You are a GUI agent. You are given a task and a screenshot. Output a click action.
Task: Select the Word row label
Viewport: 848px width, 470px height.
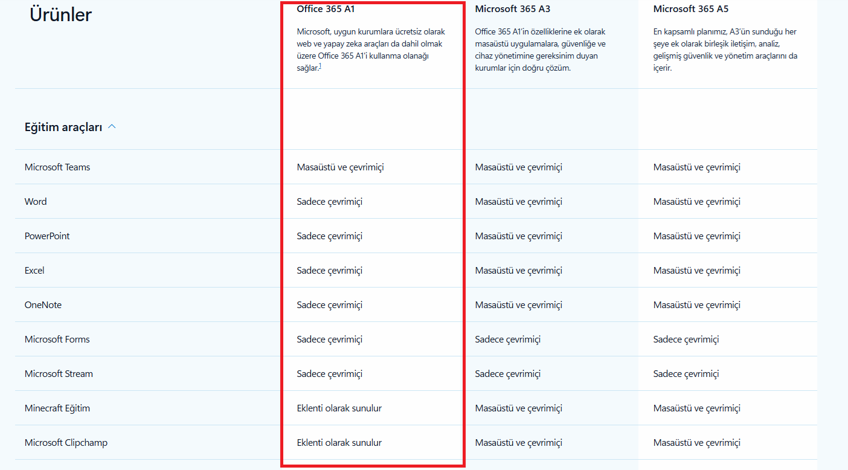(36, 202)
